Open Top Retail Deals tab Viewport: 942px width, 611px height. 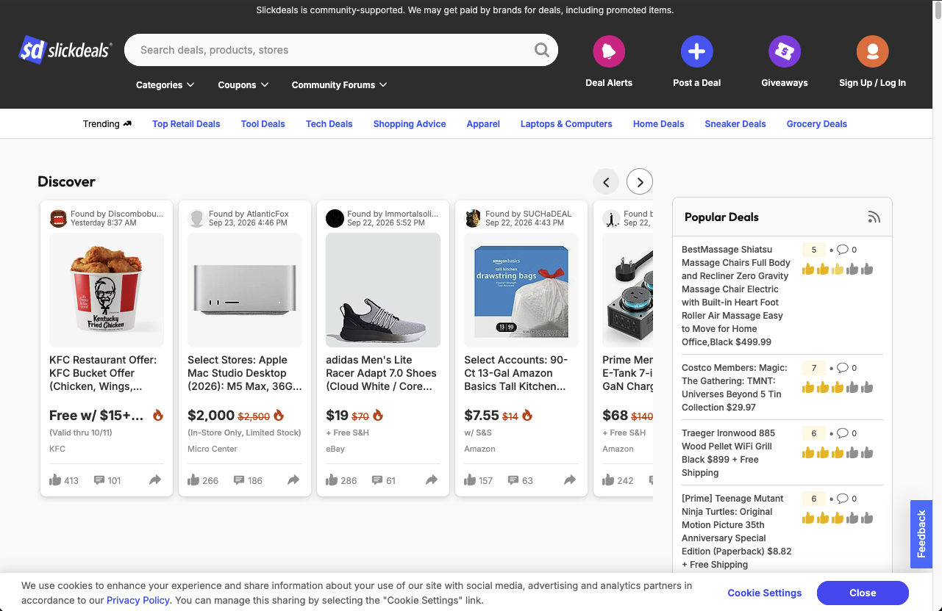click(x=186, y=124)
